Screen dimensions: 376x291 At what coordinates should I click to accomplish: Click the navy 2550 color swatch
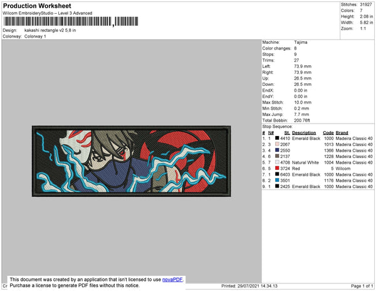(x=277, y=150)
